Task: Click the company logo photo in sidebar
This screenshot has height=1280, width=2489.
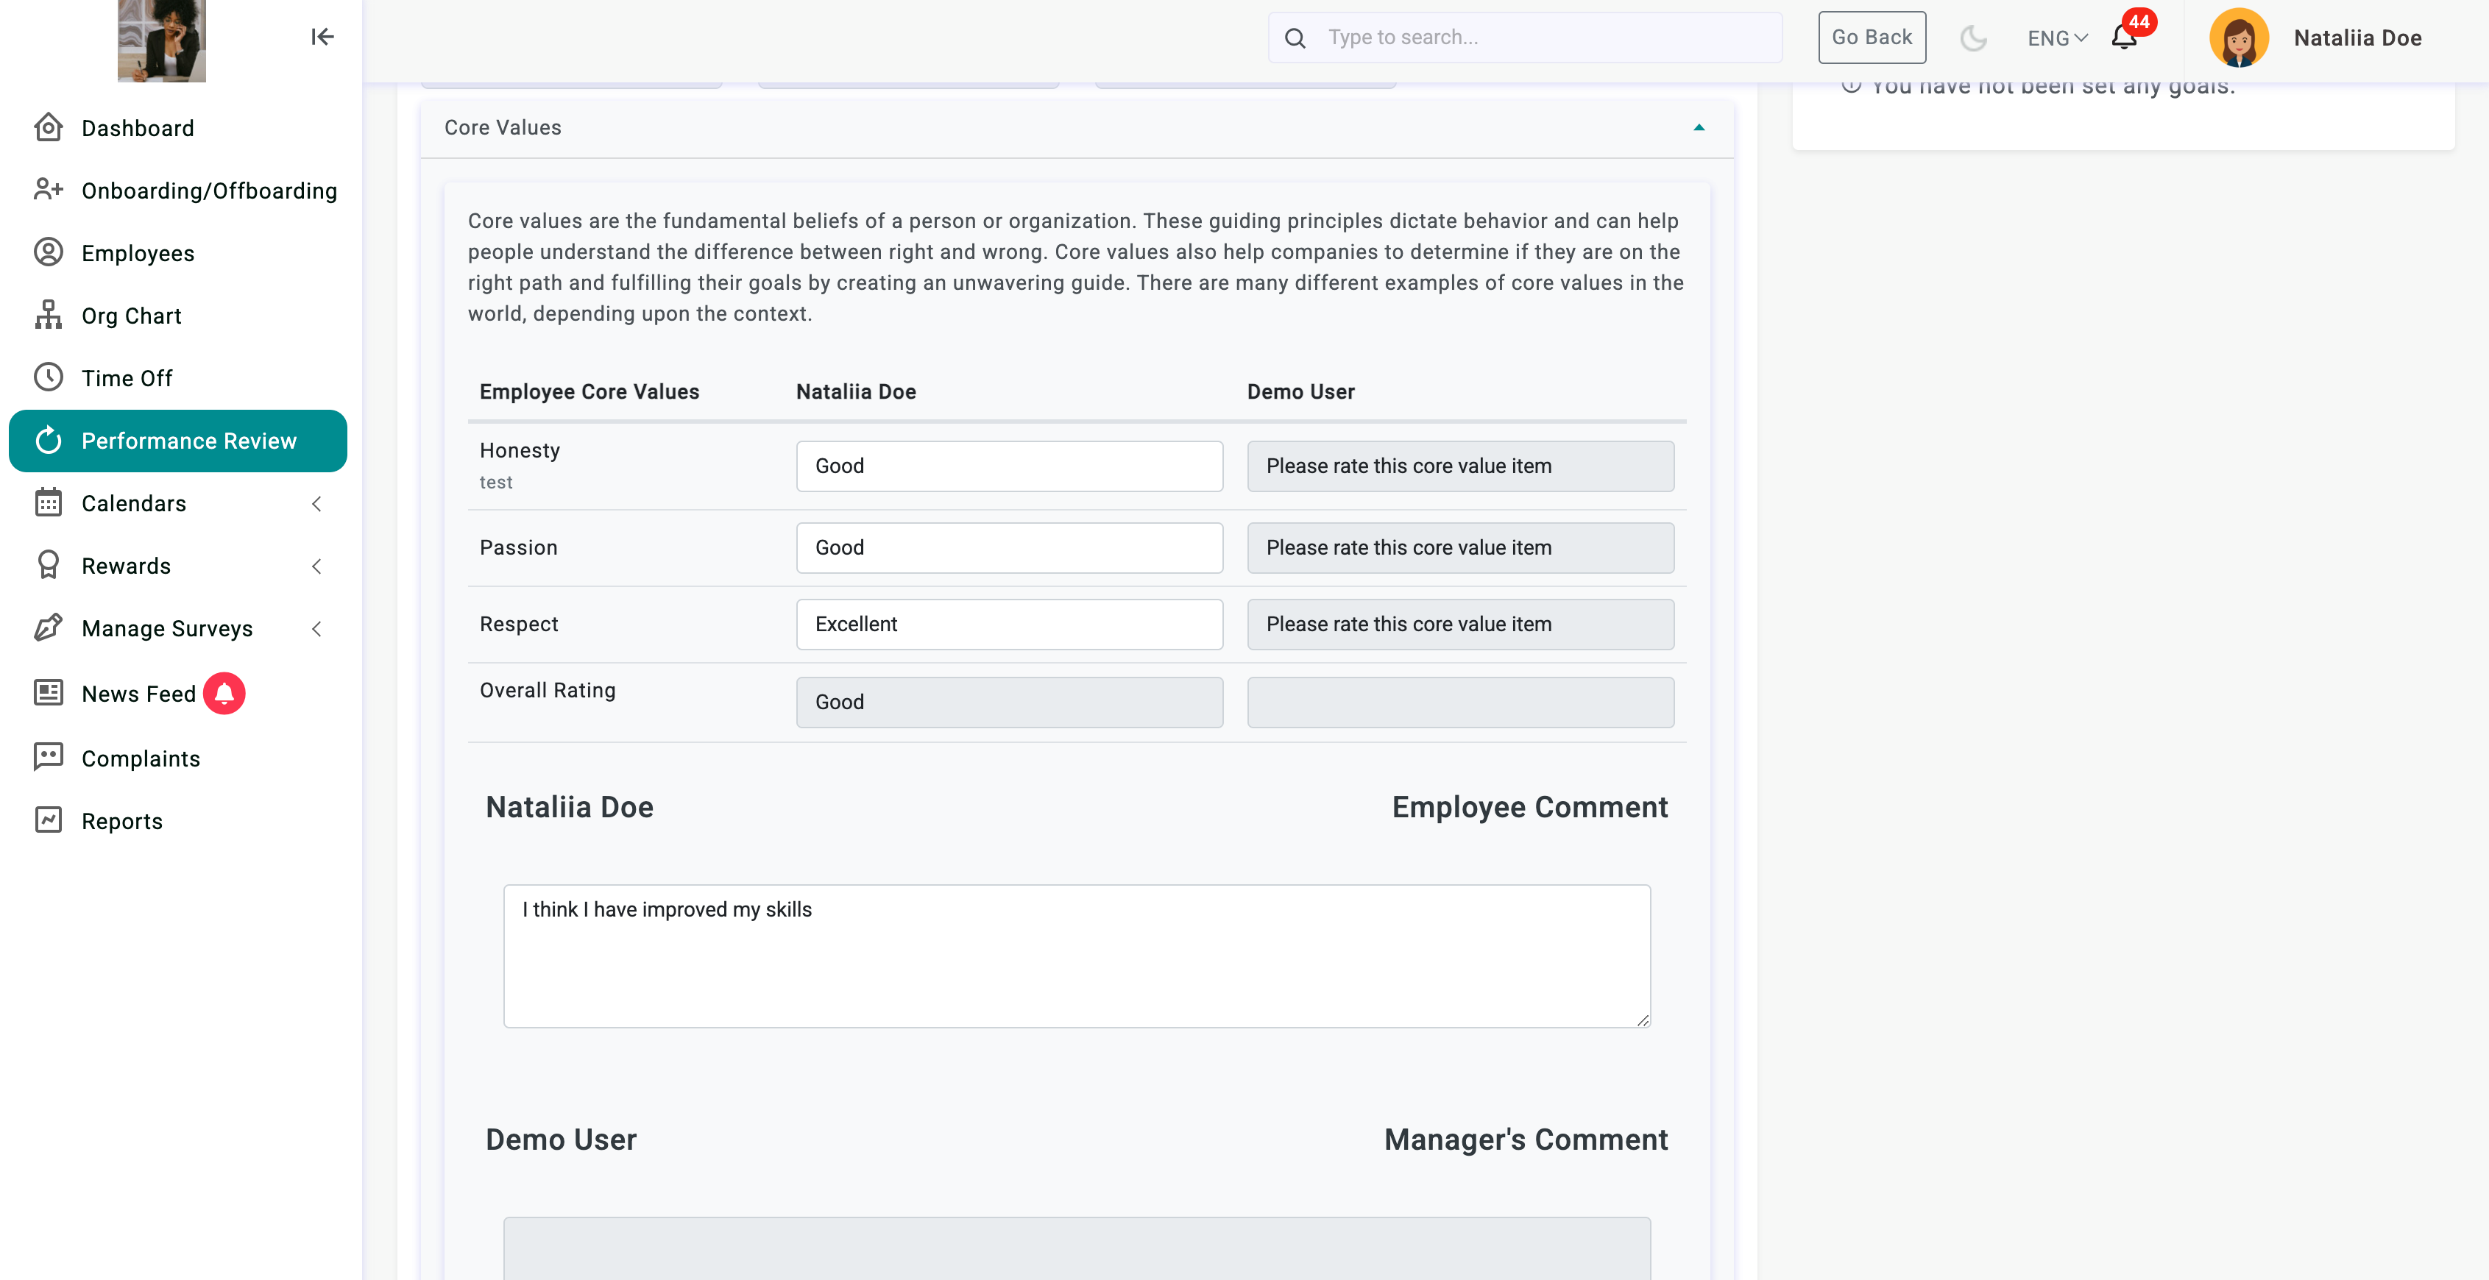Action: tap(161, 40)
